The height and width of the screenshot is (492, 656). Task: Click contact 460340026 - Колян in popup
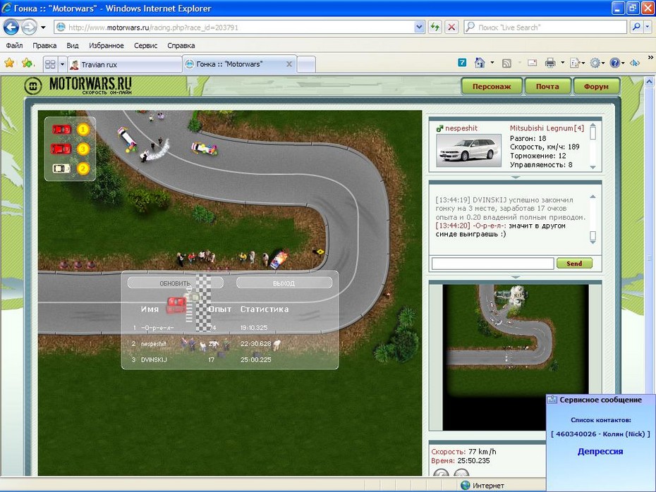[x=600, y=434]
